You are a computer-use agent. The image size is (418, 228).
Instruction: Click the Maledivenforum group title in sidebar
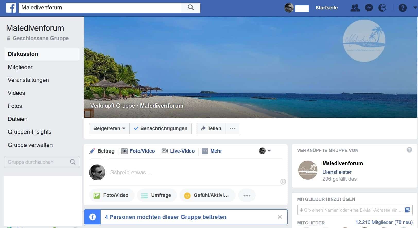pos(35,28)
